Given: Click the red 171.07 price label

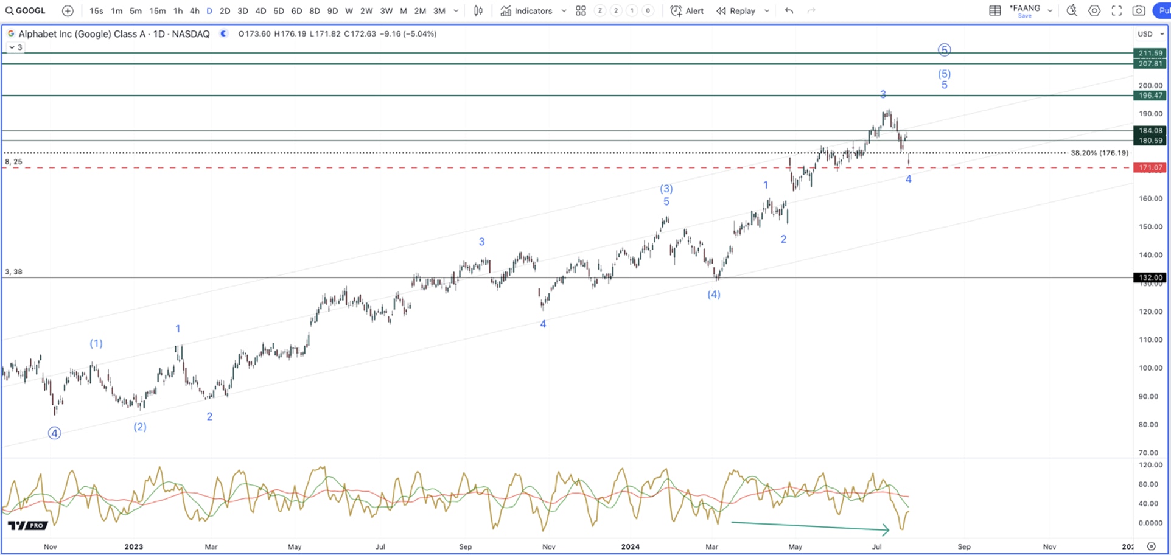Looking at the screenshot, I should (x=1150, y=167).
